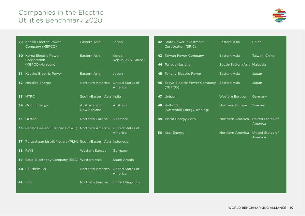Select 'Australia' country in Origin Energy row
The width and height of the screenshot is (305, 216).
tap(120, 105)
